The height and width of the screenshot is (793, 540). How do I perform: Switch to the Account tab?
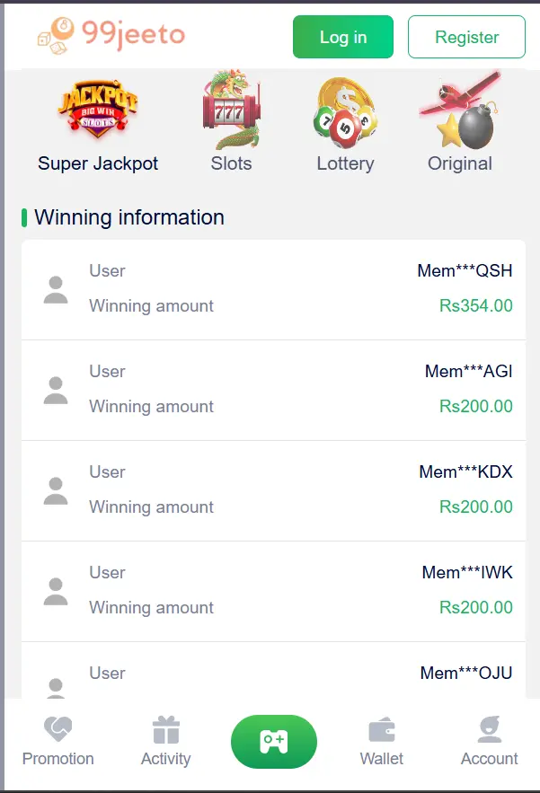490,742
